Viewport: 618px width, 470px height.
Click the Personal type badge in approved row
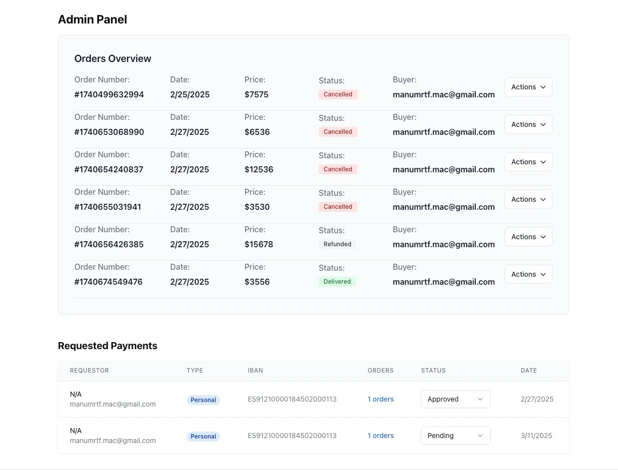coord(203,400)
